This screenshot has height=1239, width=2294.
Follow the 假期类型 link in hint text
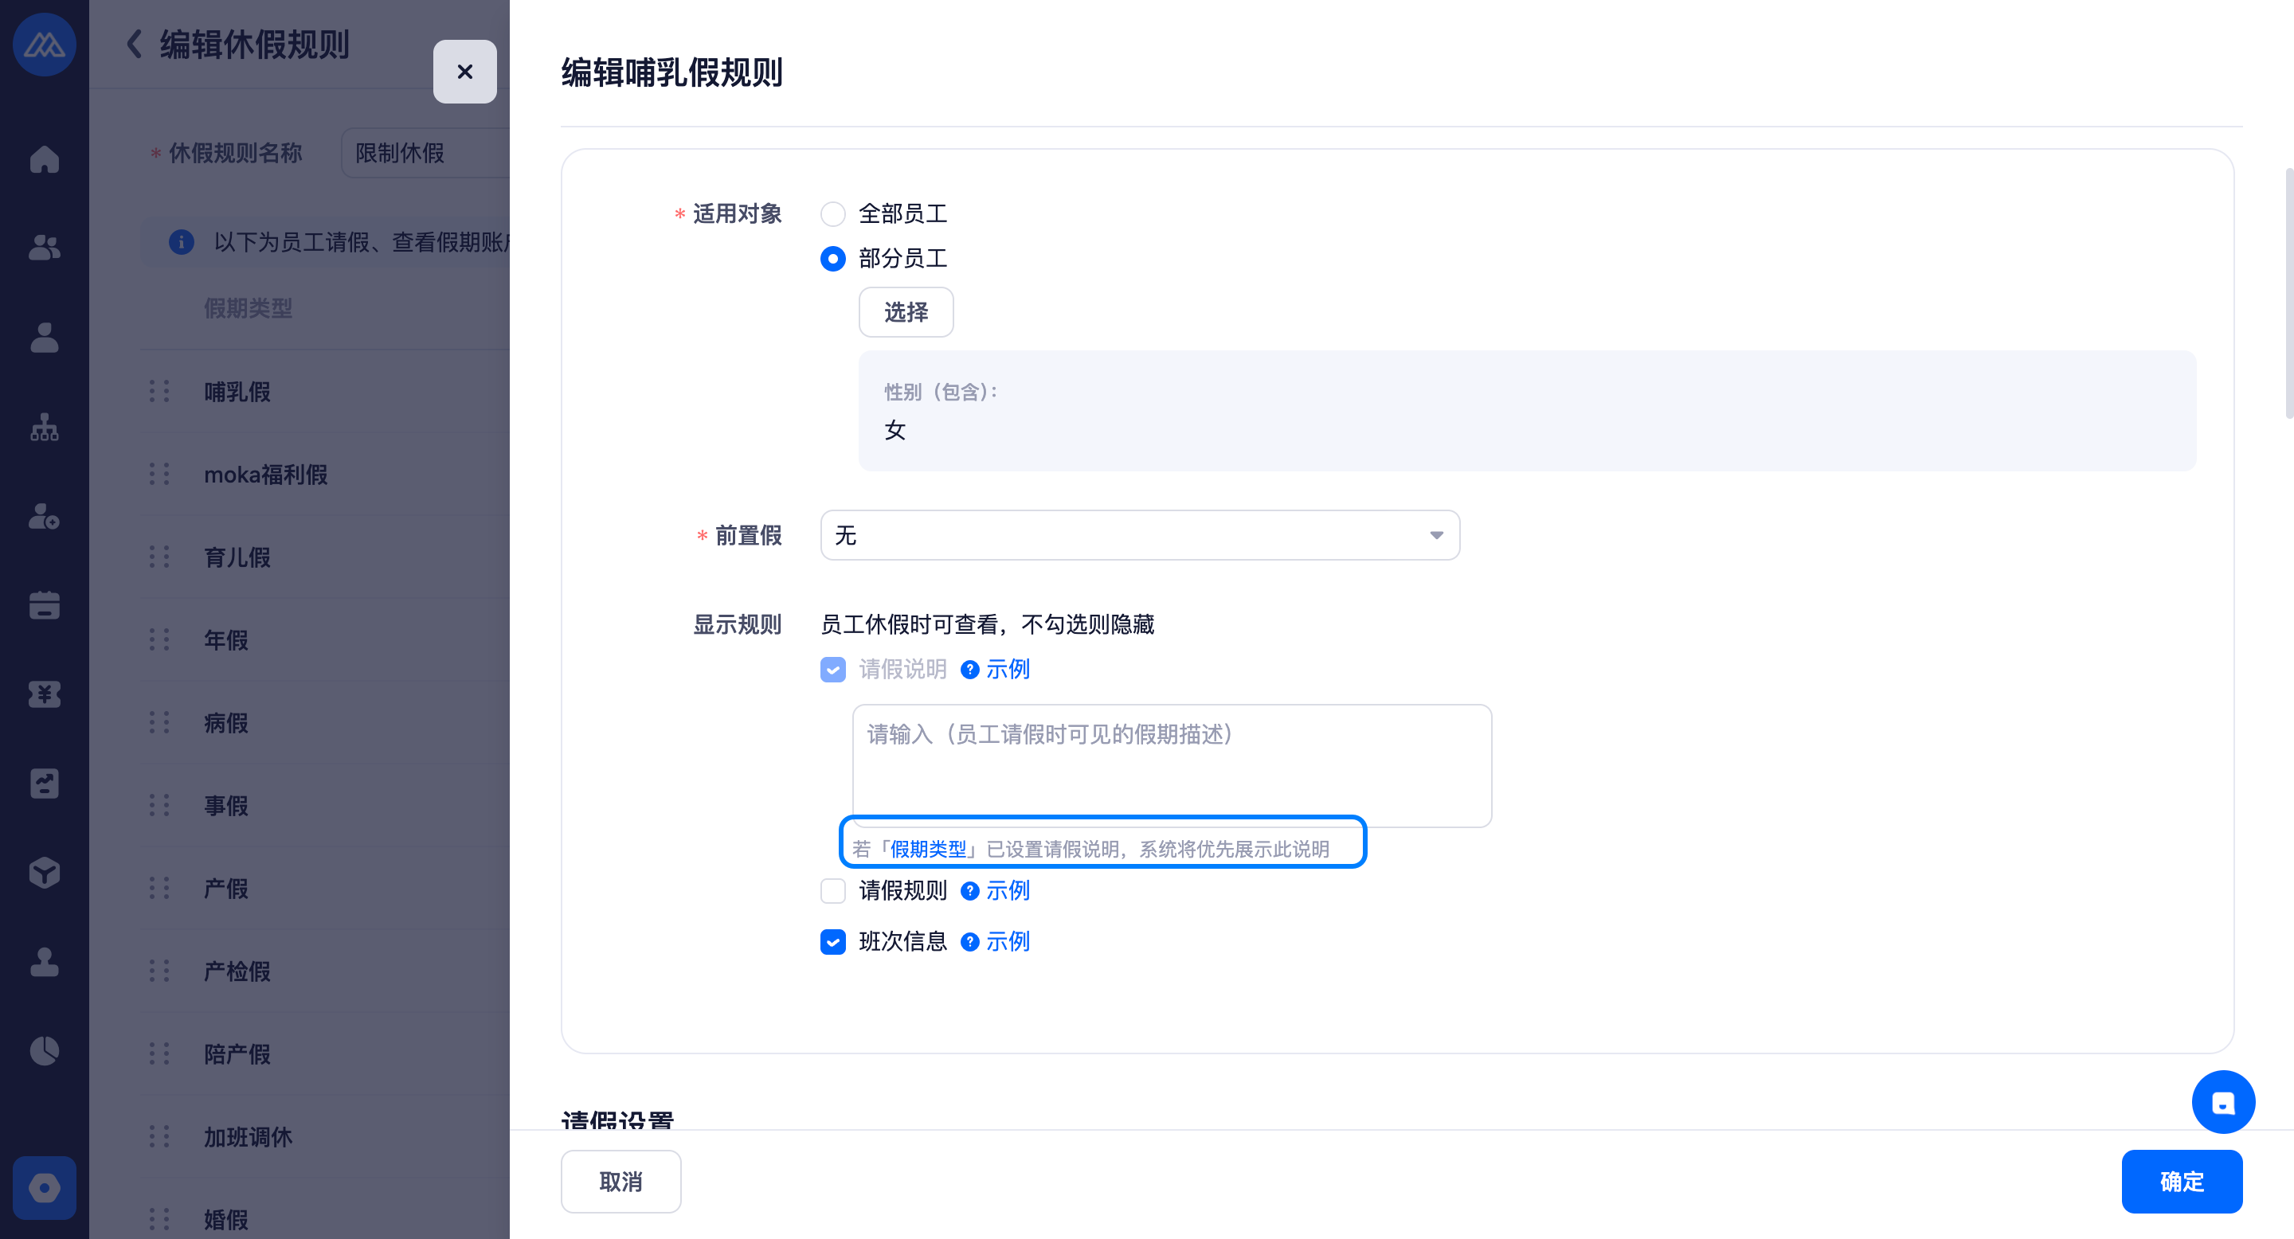929,849
